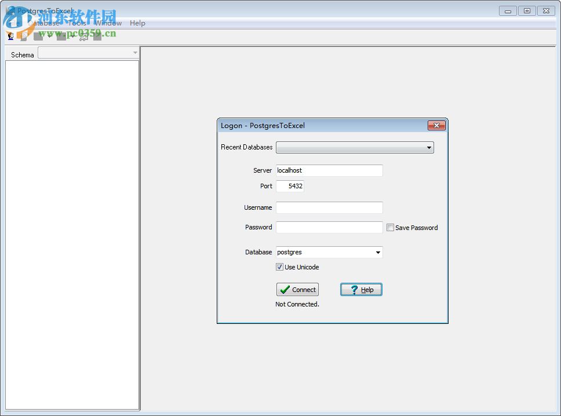Image resolution: width=561 pixels, height=416 pixels.
Task: Minimize the PostgresToExcel main window
Action: tap(508, 11)
